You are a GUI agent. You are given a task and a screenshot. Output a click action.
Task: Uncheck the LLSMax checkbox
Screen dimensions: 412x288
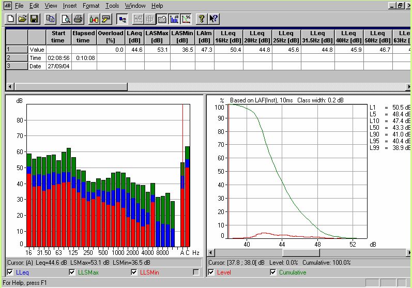[x=72, y=272]
